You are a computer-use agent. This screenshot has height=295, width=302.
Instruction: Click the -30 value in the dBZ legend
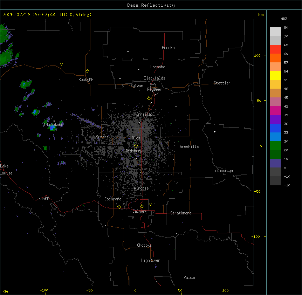(287, 185)
